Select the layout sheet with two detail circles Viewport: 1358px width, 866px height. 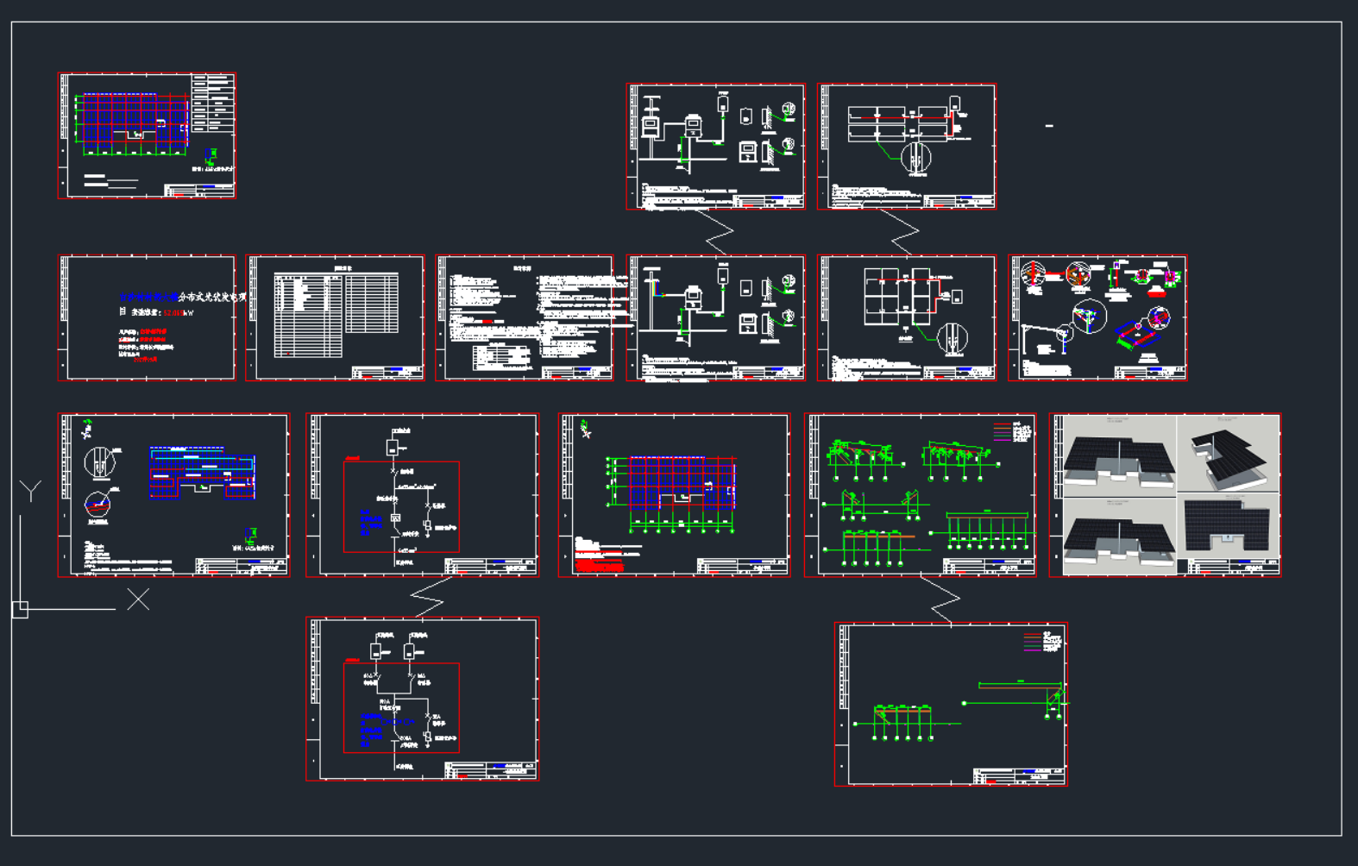pyautogui.click(x=173, y=495)
